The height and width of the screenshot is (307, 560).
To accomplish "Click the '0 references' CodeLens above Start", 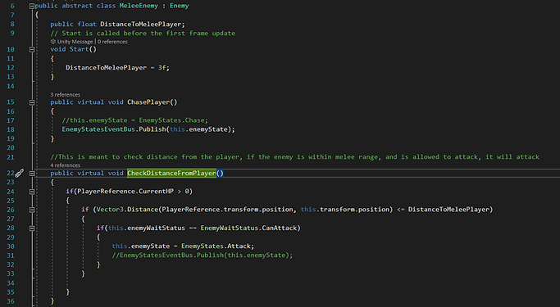I will click(112, 42).
